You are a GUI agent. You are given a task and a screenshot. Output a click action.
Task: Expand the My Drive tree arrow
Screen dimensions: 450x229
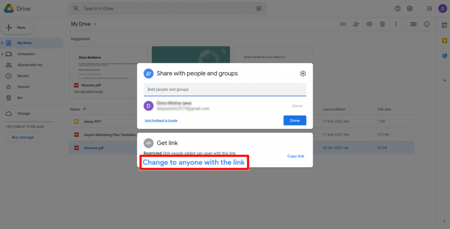[3, 43]
